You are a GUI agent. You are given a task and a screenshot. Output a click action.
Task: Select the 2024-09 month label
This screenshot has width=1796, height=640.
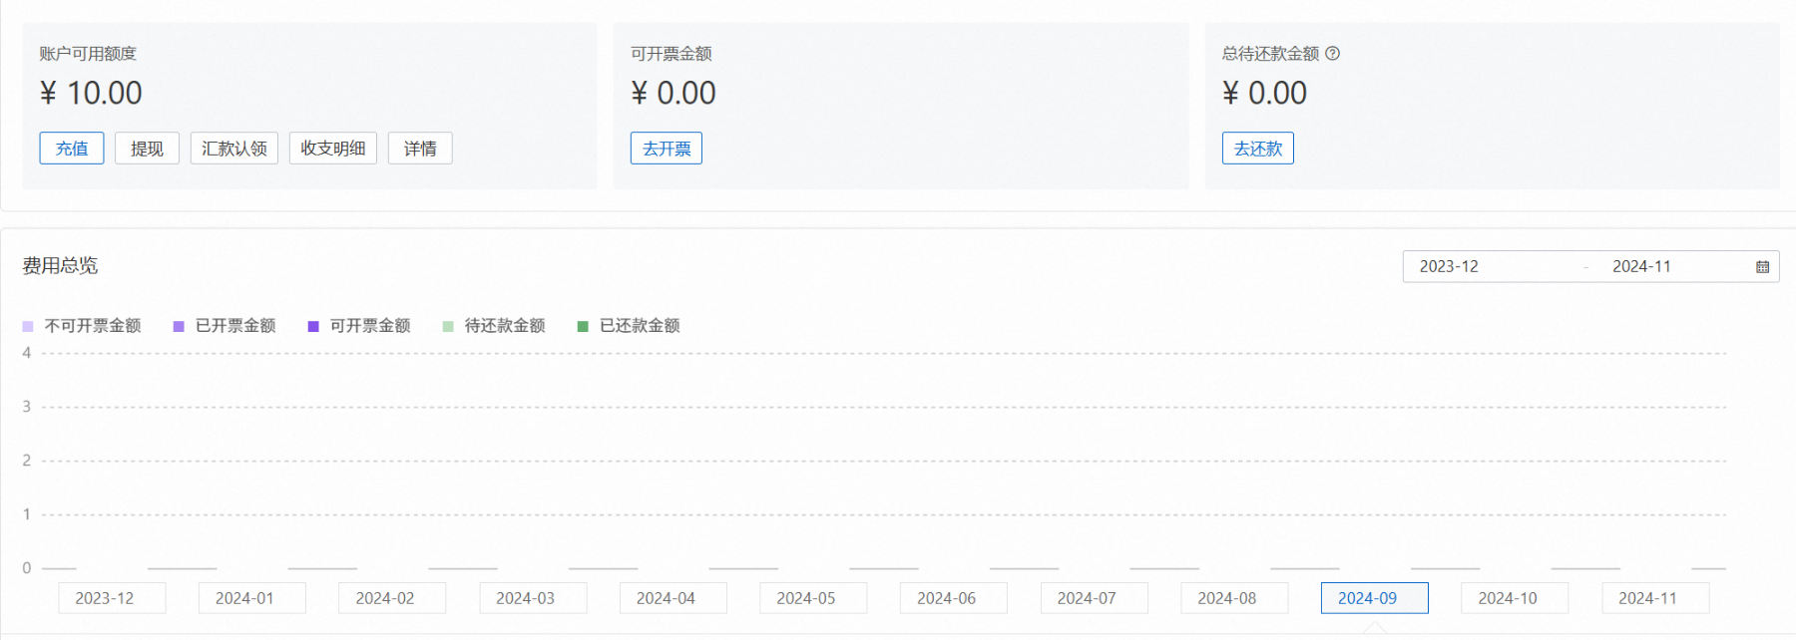point(1374,598)
